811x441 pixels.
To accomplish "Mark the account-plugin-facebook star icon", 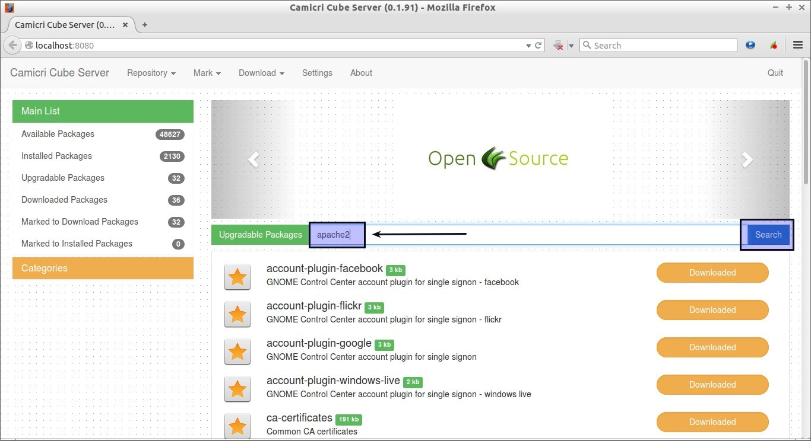I will tap(237, 277).
